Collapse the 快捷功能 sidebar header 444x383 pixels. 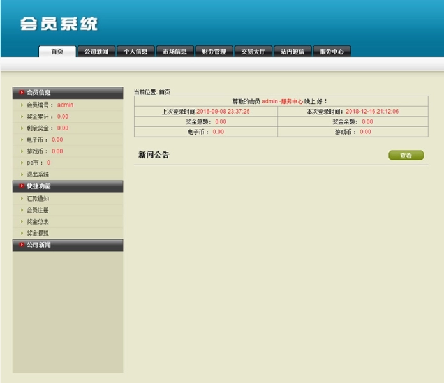click(x=68, y=186)
